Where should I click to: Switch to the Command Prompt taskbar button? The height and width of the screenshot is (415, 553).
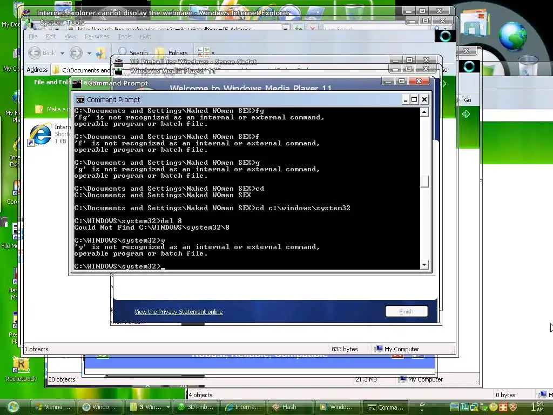tap(385, 407)
